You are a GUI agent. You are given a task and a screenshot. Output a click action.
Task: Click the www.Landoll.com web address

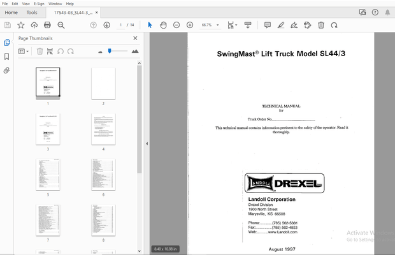pyautogui.click(x=282, y=232)
